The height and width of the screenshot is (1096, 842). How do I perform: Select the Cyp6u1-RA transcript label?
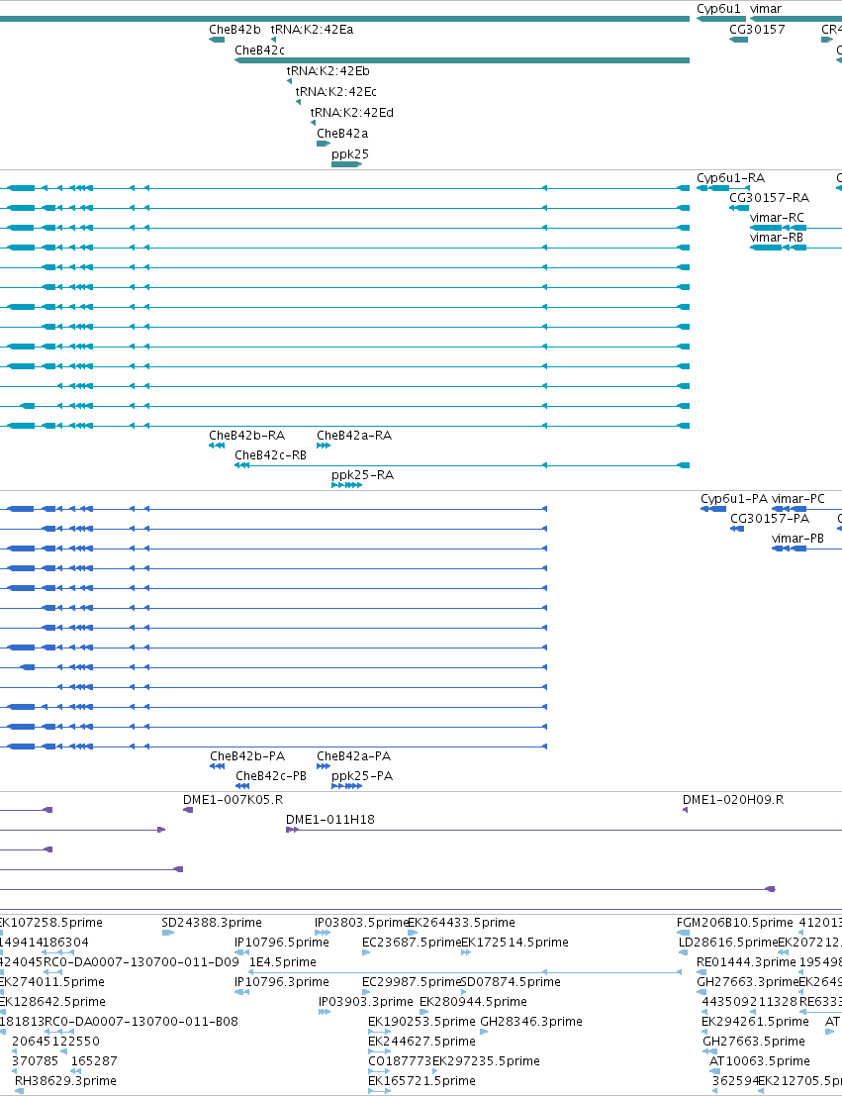click(x=731, y=178)
